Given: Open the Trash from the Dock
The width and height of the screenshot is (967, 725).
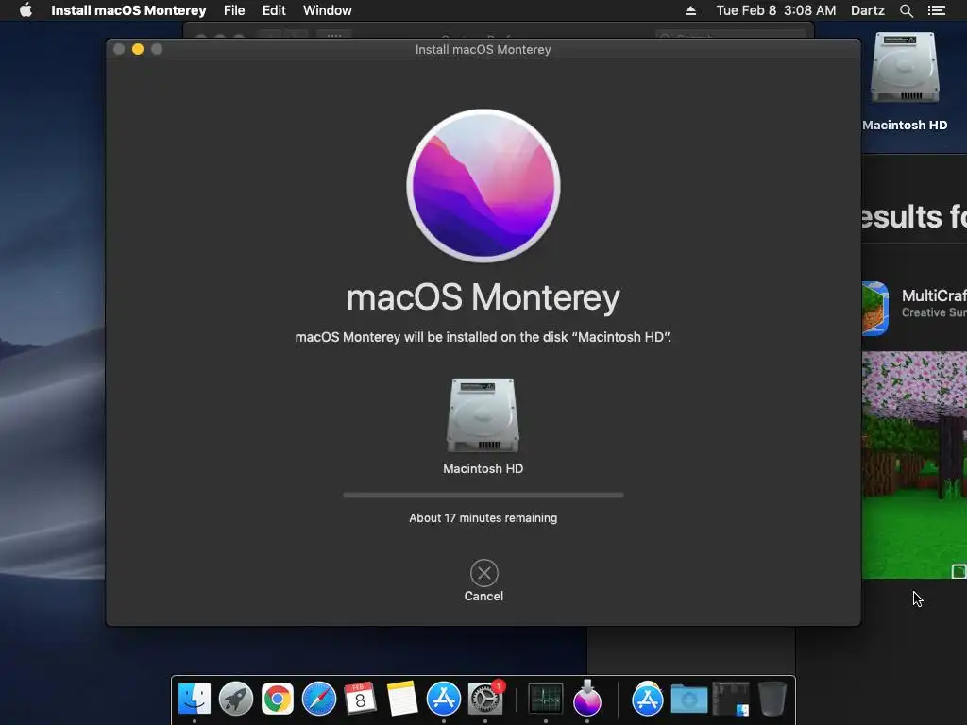Looking at the screenshot, I should tap(772, 699).
